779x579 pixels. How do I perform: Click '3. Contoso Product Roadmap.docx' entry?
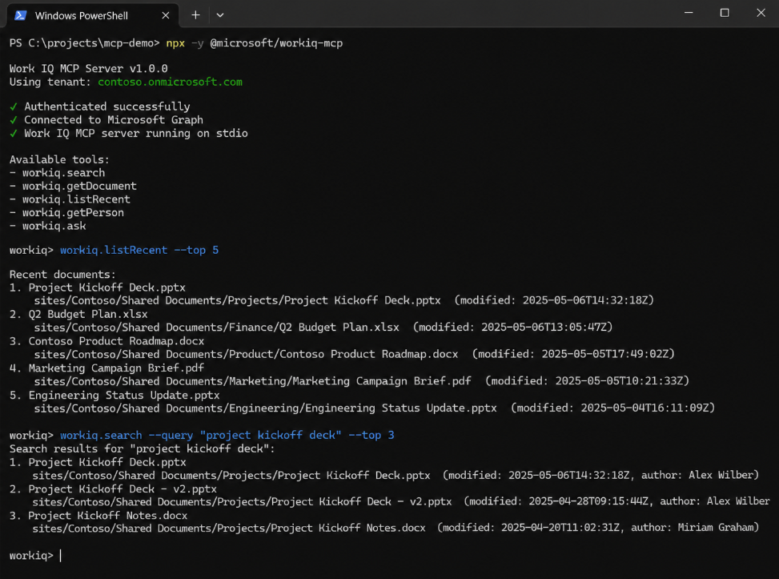click(x=106, y=341)
